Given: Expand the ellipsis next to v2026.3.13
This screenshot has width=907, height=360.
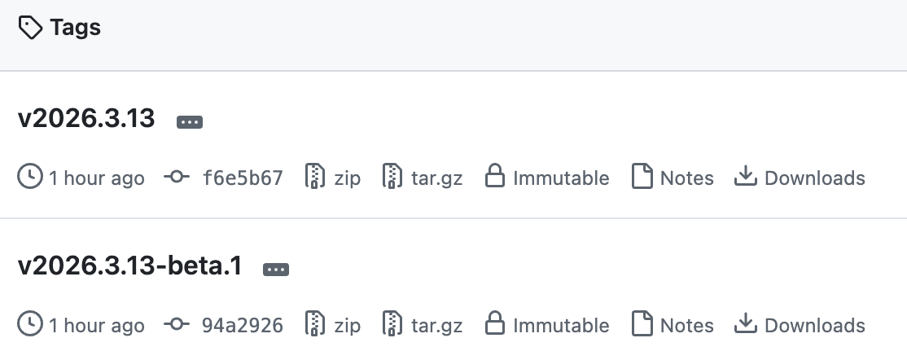Looking at the screenshot, I should click(190, 121).
